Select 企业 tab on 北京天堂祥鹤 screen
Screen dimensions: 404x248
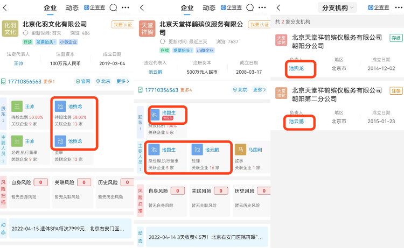187,8
